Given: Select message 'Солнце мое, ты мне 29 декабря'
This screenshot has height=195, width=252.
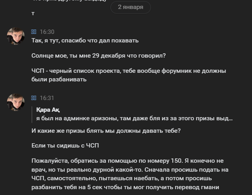Looking at the screenshot, I should pyautogui.click(x=98, y=56).
